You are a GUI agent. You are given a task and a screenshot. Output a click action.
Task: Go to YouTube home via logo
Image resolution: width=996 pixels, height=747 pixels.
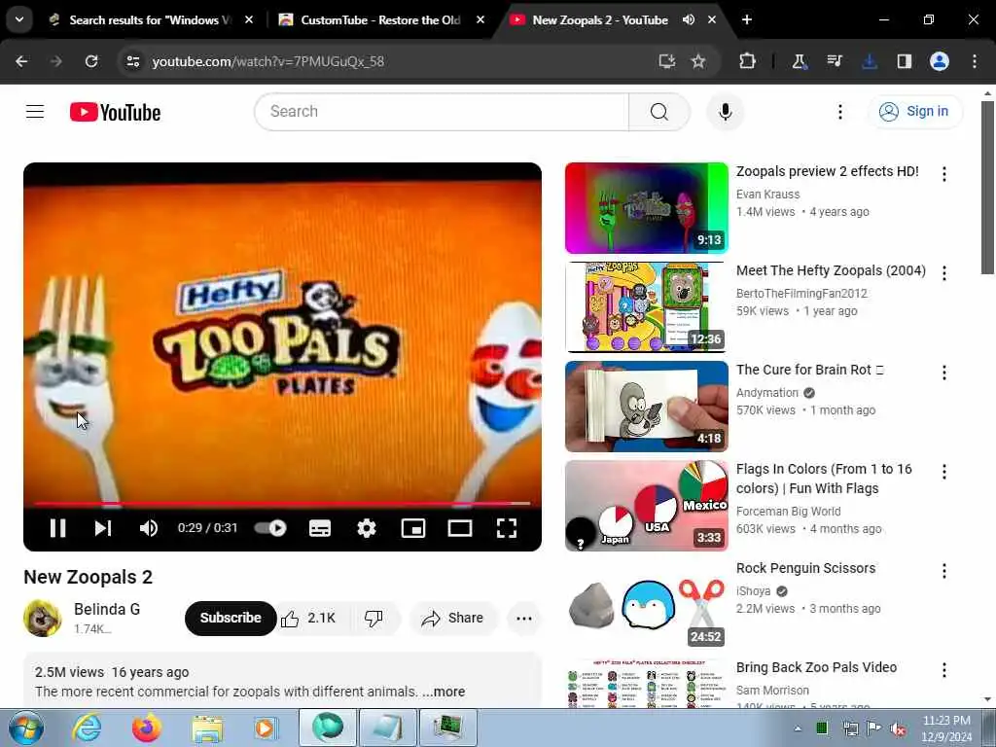(115, 112)
